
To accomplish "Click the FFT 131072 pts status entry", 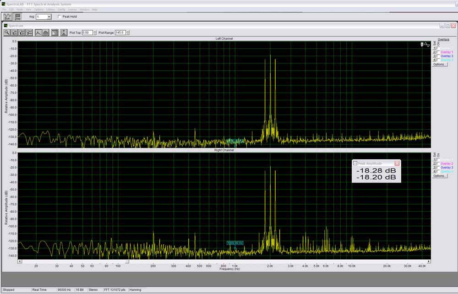I will click(115, 289).
